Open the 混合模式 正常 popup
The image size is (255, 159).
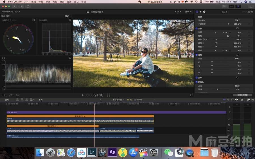point(237,20)
